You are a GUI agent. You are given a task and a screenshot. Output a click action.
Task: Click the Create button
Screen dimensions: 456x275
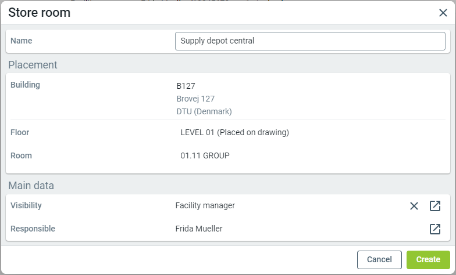point(428,259)
